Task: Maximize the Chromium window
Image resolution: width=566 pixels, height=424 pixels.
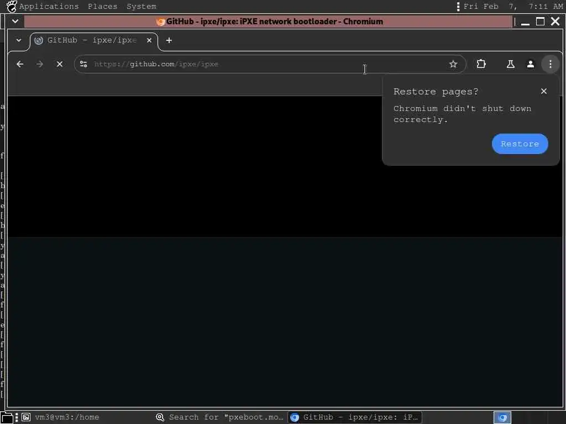Action: tap(540, 22)
